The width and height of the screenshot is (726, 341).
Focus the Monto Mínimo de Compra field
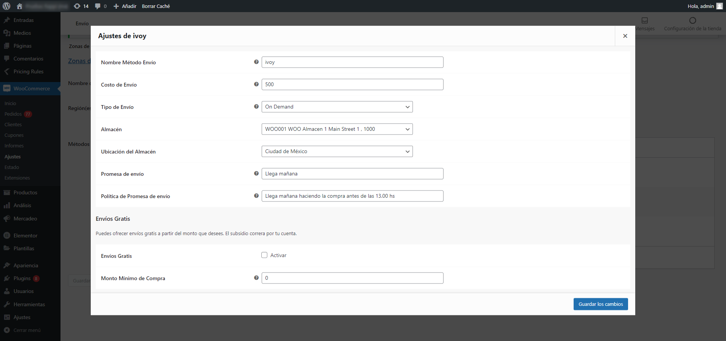[352, 278]
